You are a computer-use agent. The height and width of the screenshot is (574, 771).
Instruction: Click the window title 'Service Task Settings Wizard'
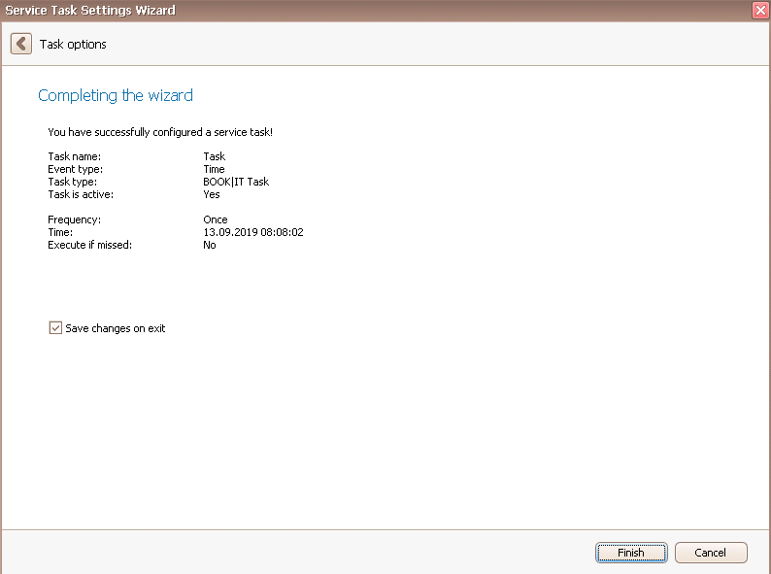pos(90,11)
